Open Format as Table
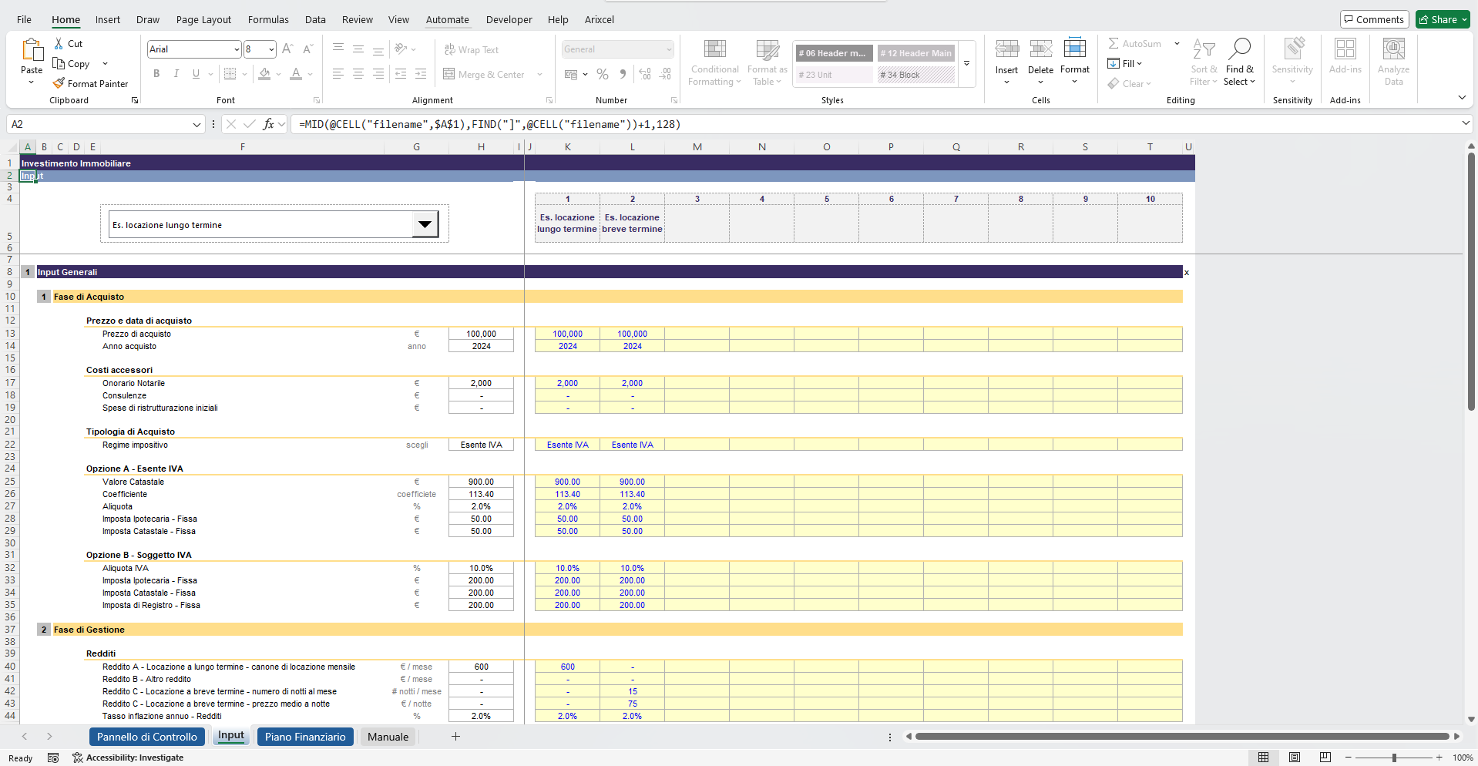 (767, 62)
